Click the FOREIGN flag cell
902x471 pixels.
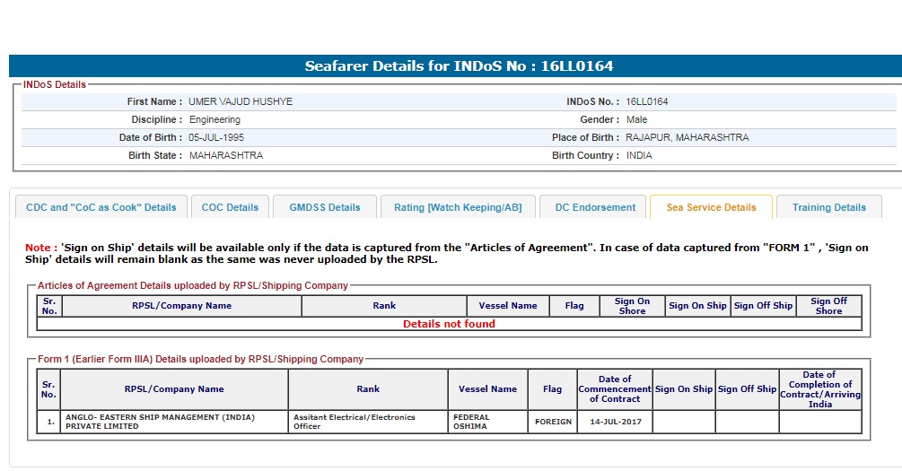pyautogui.click(x=553, y=422)
